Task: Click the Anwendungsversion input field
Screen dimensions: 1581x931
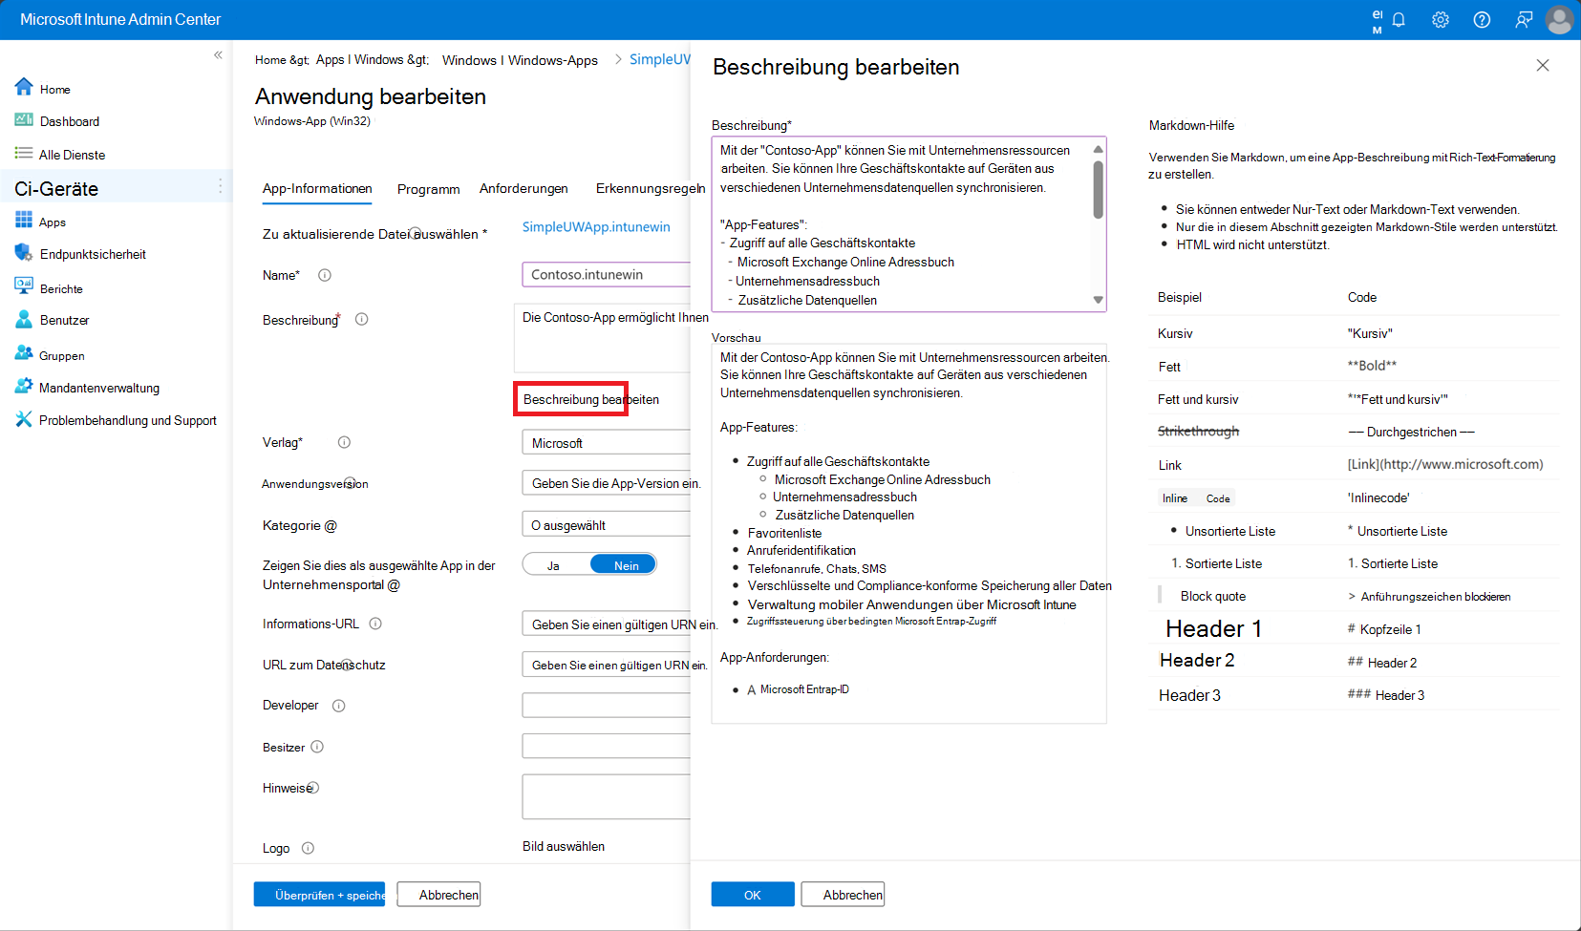Action: 606,483
